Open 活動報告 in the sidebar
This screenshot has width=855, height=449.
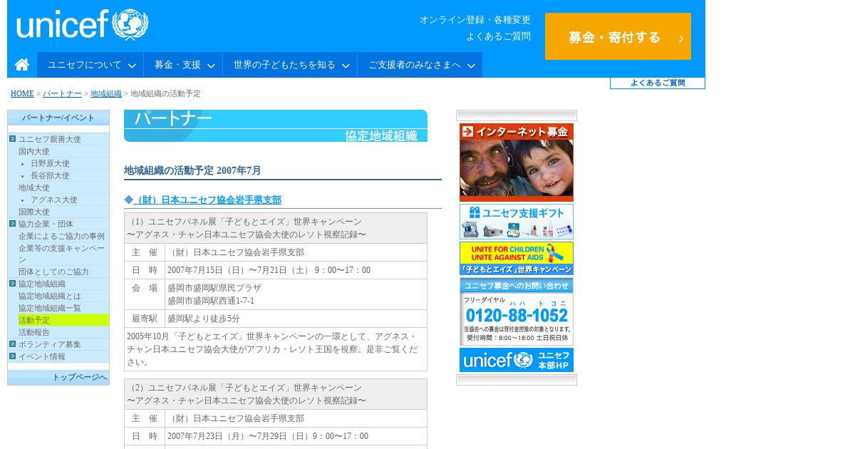click(34, 332)
